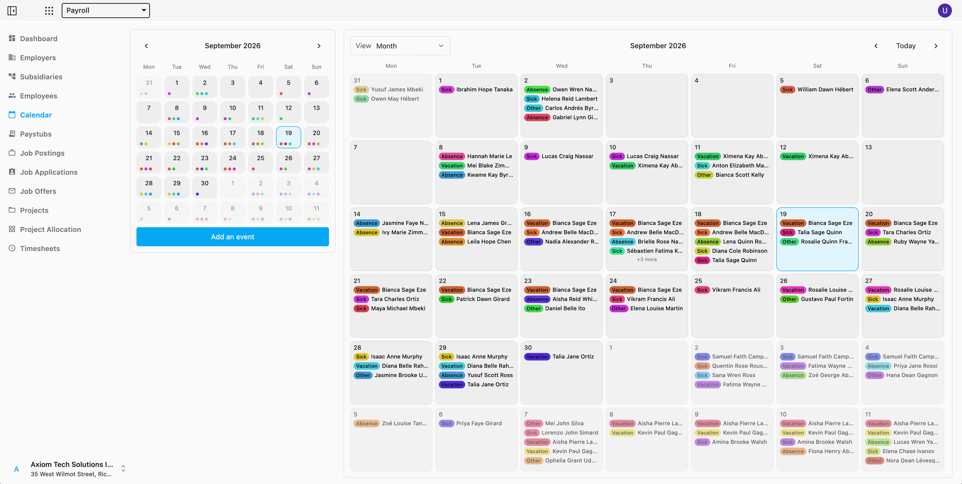962x484 pixels.
Task: Go to next month in mini calendar
Action: click(x=319, y=46)
